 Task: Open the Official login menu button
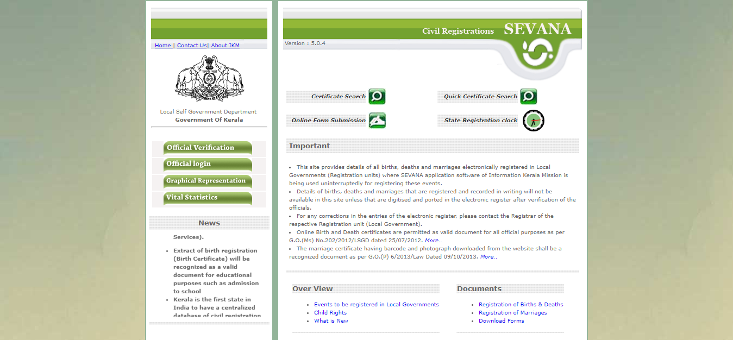click(208, 164)
